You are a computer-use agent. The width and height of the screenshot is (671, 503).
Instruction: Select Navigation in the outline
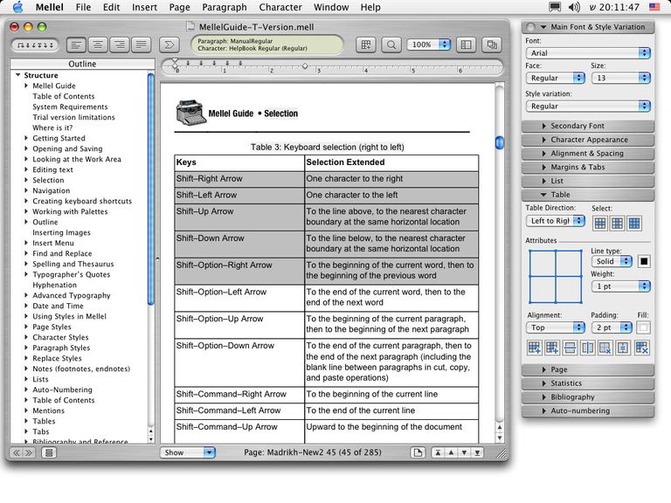[51, 190]
